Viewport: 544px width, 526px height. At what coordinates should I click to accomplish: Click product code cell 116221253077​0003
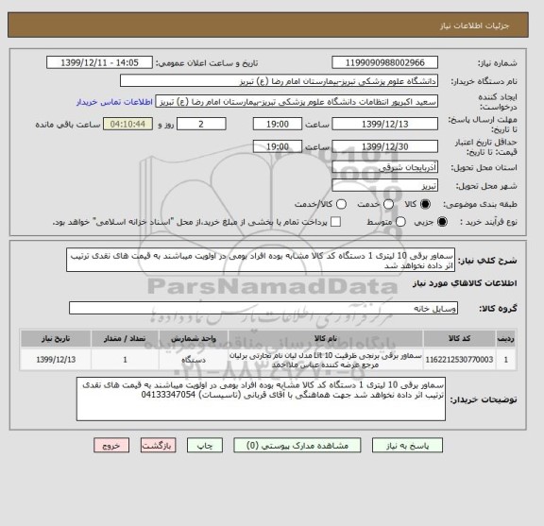(x=459, y=360)
